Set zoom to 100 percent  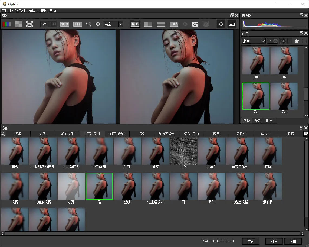click(x=64, y=24)
